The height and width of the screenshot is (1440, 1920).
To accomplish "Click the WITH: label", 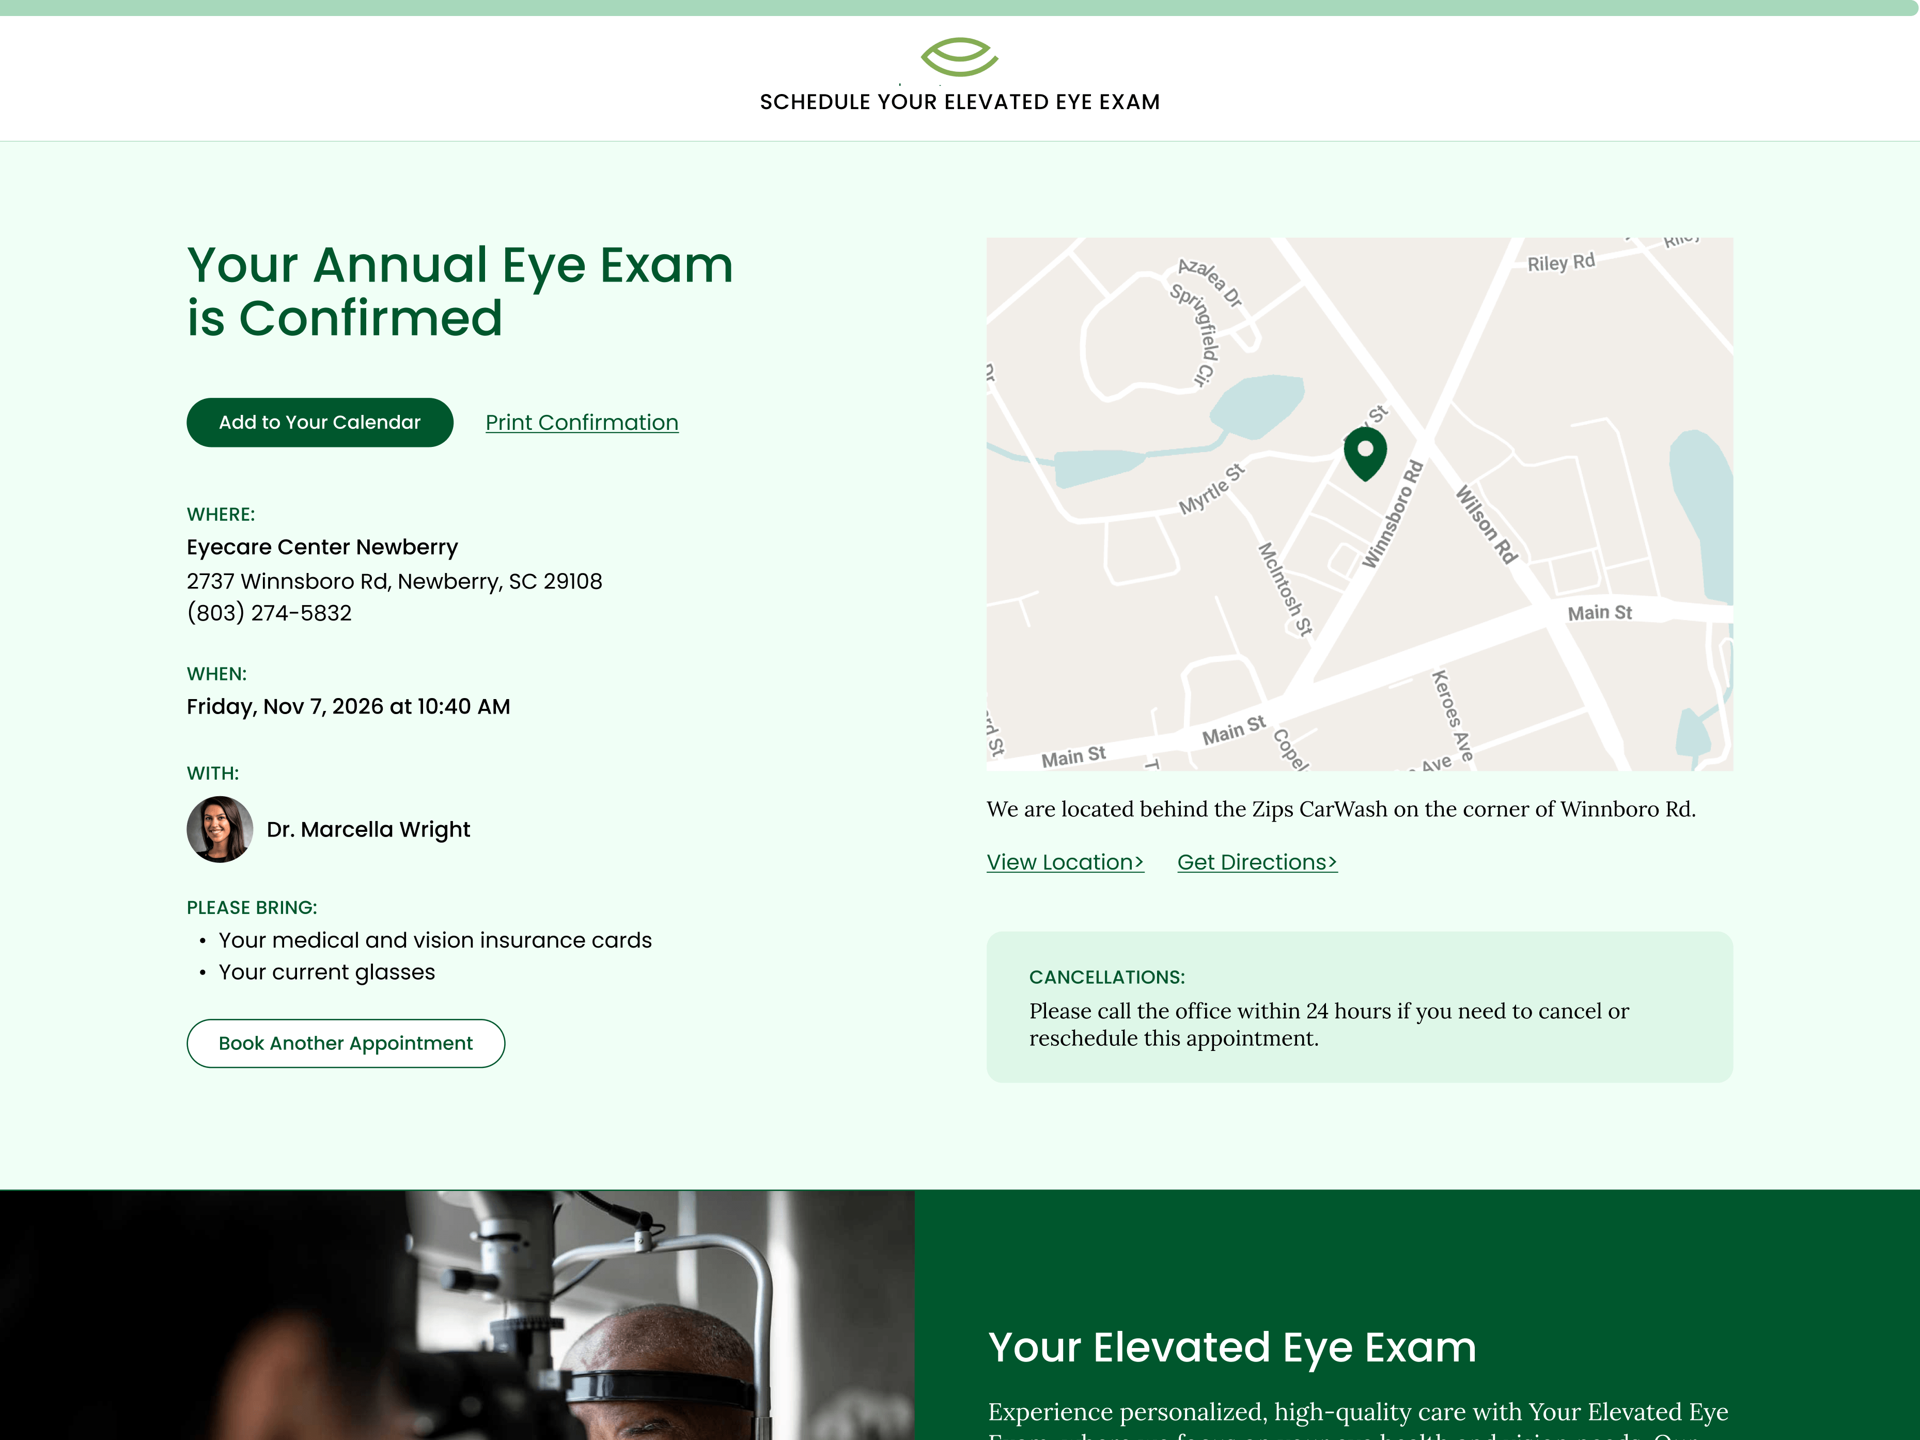I will pyautogui.click(x=213, y=773).
